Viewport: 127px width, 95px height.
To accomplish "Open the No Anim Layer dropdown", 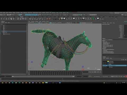I will pos(105,77).
